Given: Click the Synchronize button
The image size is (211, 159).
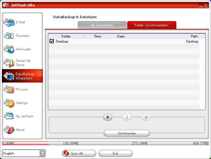Looking at the screenshot, I should point(126,133).
